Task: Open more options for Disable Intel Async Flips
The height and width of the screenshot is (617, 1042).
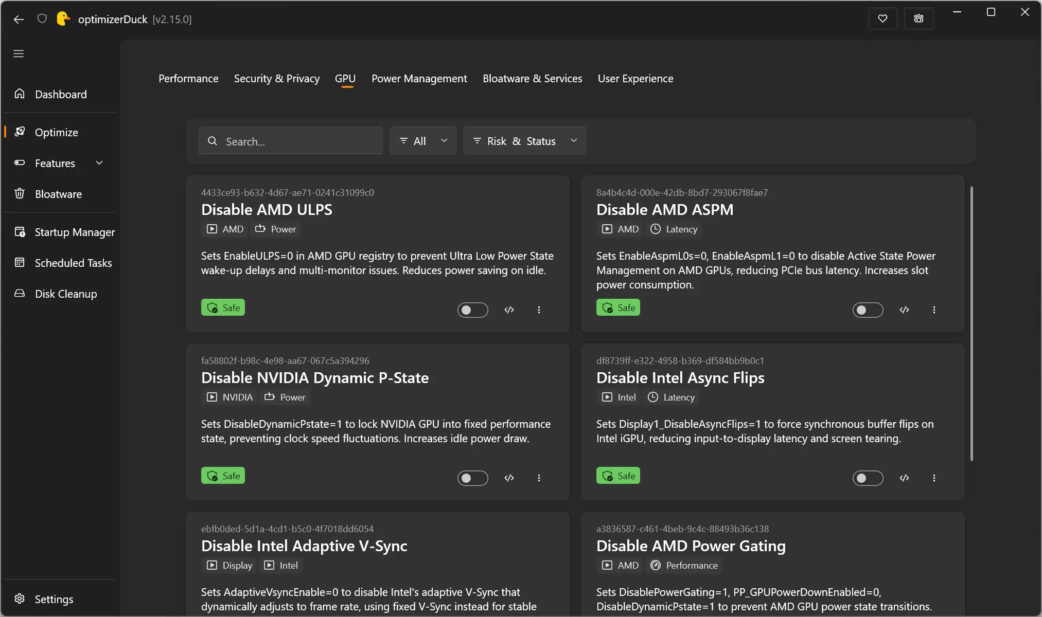Action: [934, 478]
